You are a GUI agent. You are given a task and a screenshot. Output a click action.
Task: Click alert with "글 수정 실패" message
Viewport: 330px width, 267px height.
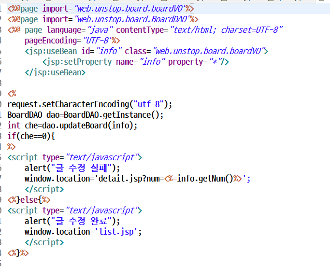point(72,168)
